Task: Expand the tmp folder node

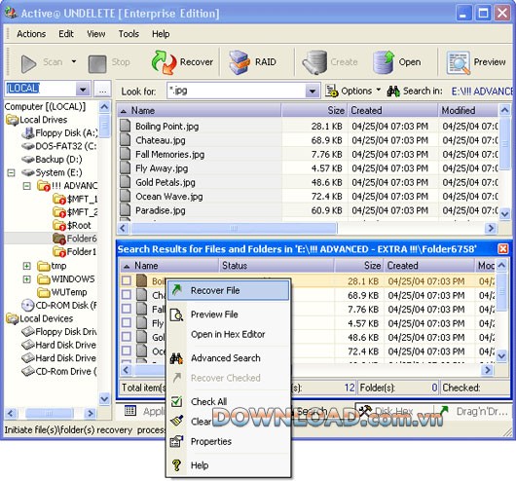Action: pyautogui.click(x=26, y=266)
